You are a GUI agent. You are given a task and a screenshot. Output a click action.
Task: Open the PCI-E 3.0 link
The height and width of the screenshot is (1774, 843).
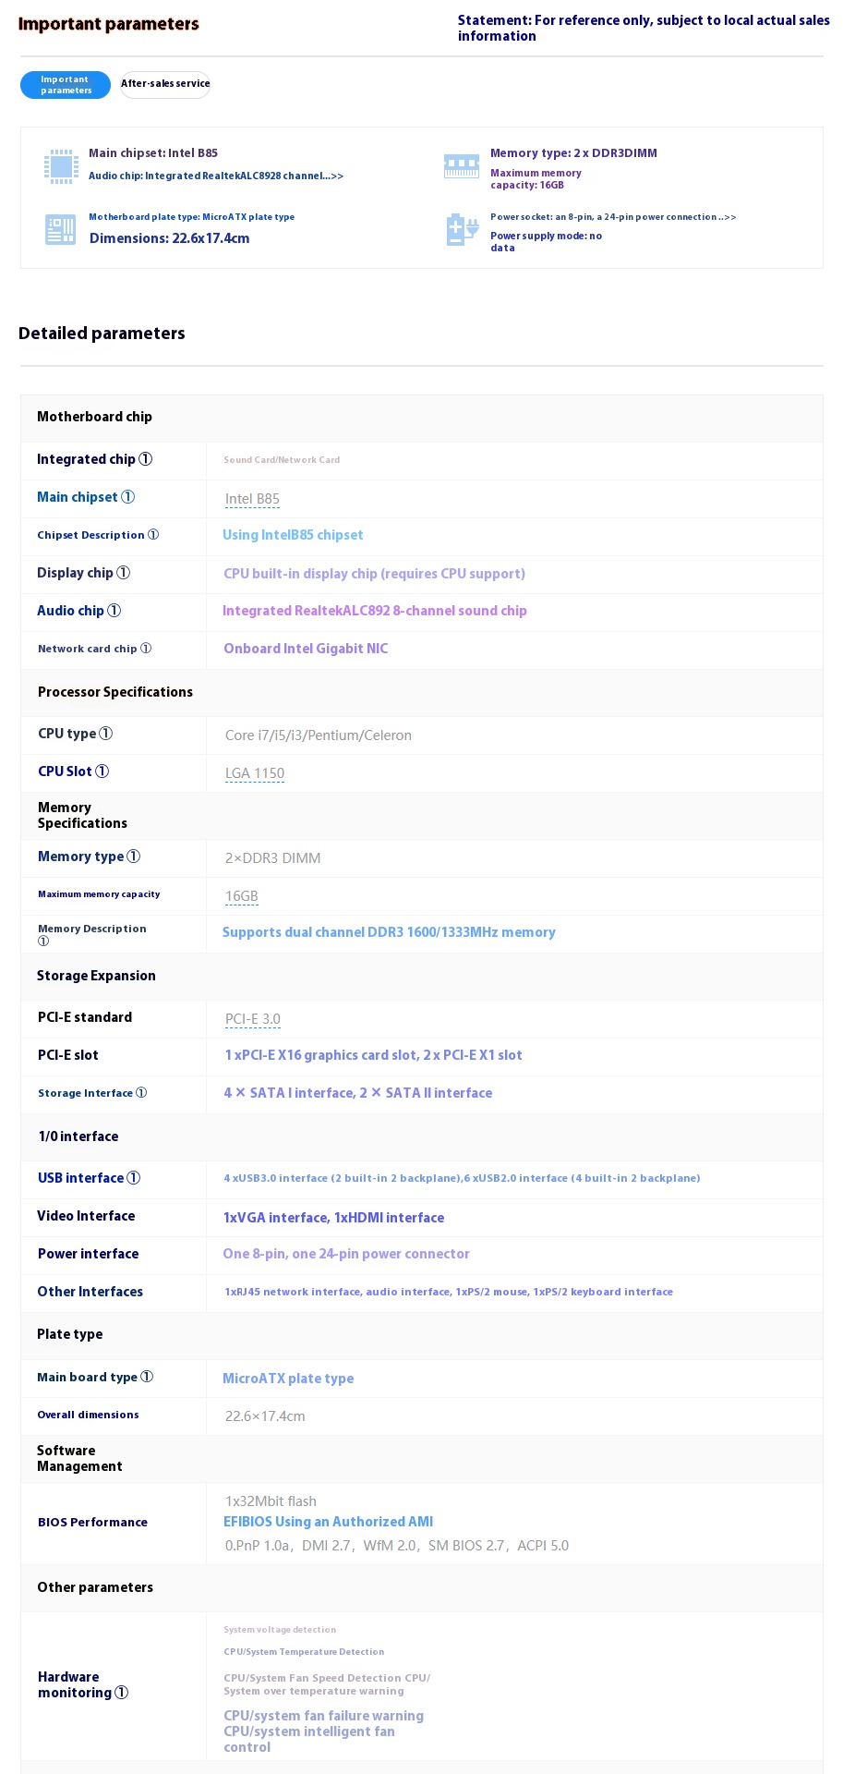[x=253, y=1019]
